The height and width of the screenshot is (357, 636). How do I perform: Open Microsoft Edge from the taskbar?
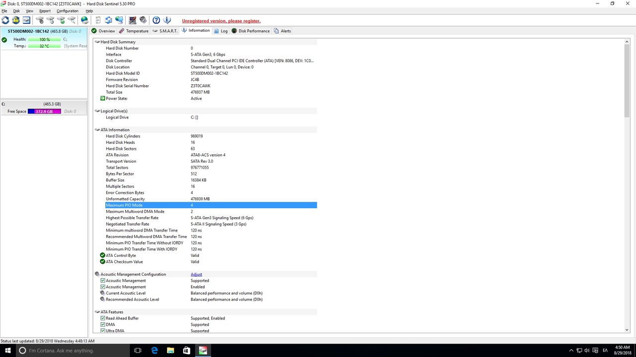pos(155,350)
